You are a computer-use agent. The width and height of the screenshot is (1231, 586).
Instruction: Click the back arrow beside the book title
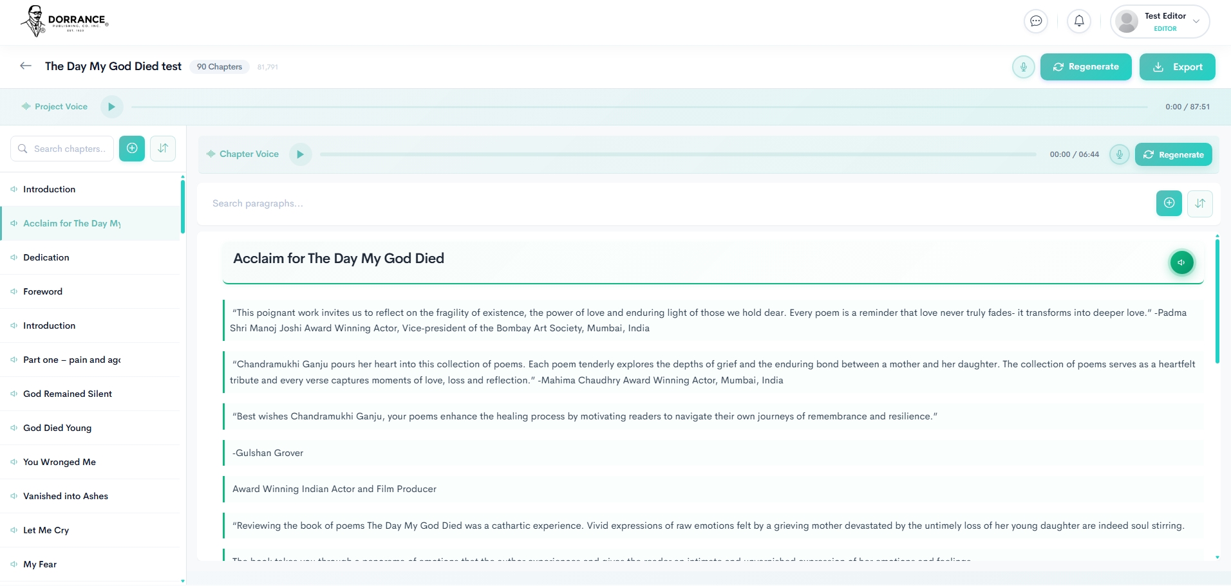(26, 66)
